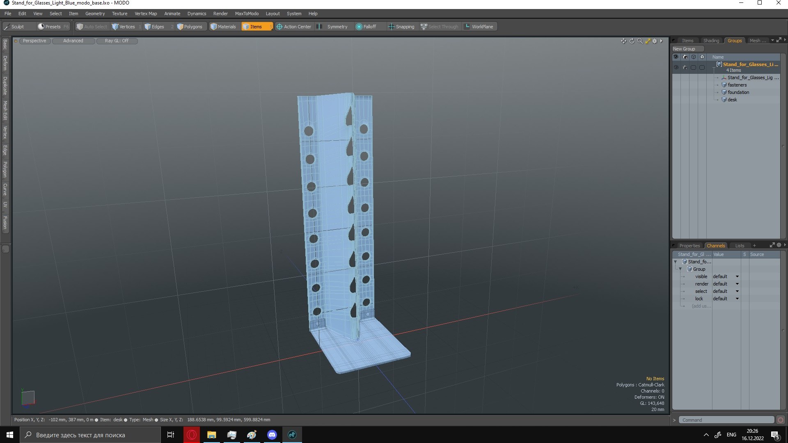This screenshot has width=788, height=443.
Task: Toggle the group's render camera icon
Action: [x=685, y=67]
